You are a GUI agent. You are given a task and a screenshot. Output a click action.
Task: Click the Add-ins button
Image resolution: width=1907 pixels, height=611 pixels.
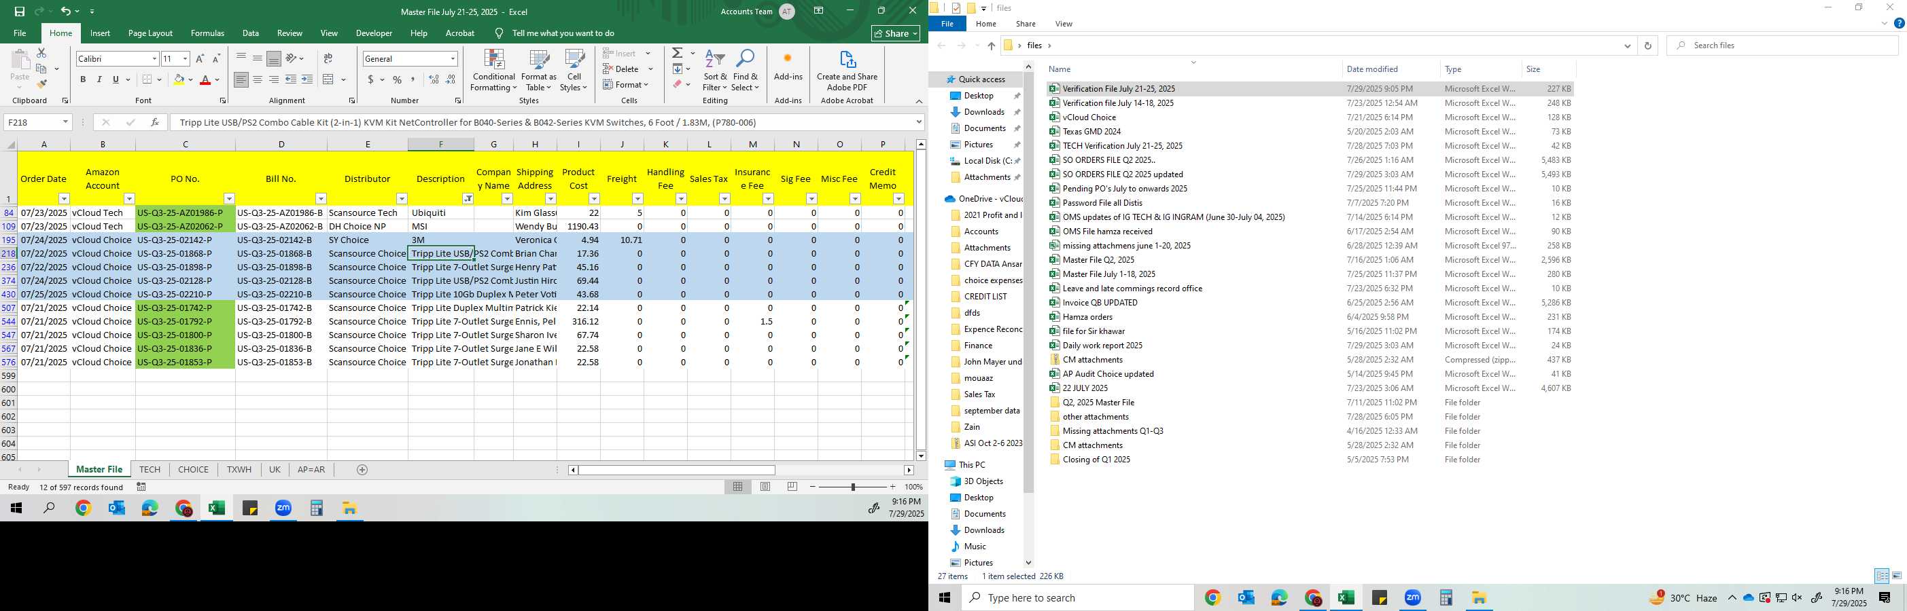[788, 67]
